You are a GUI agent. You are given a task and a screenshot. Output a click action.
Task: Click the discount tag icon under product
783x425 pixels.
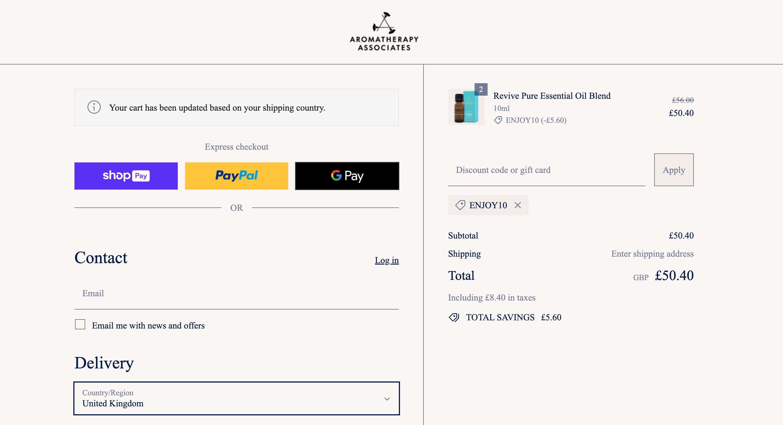[x=498, y=120]
